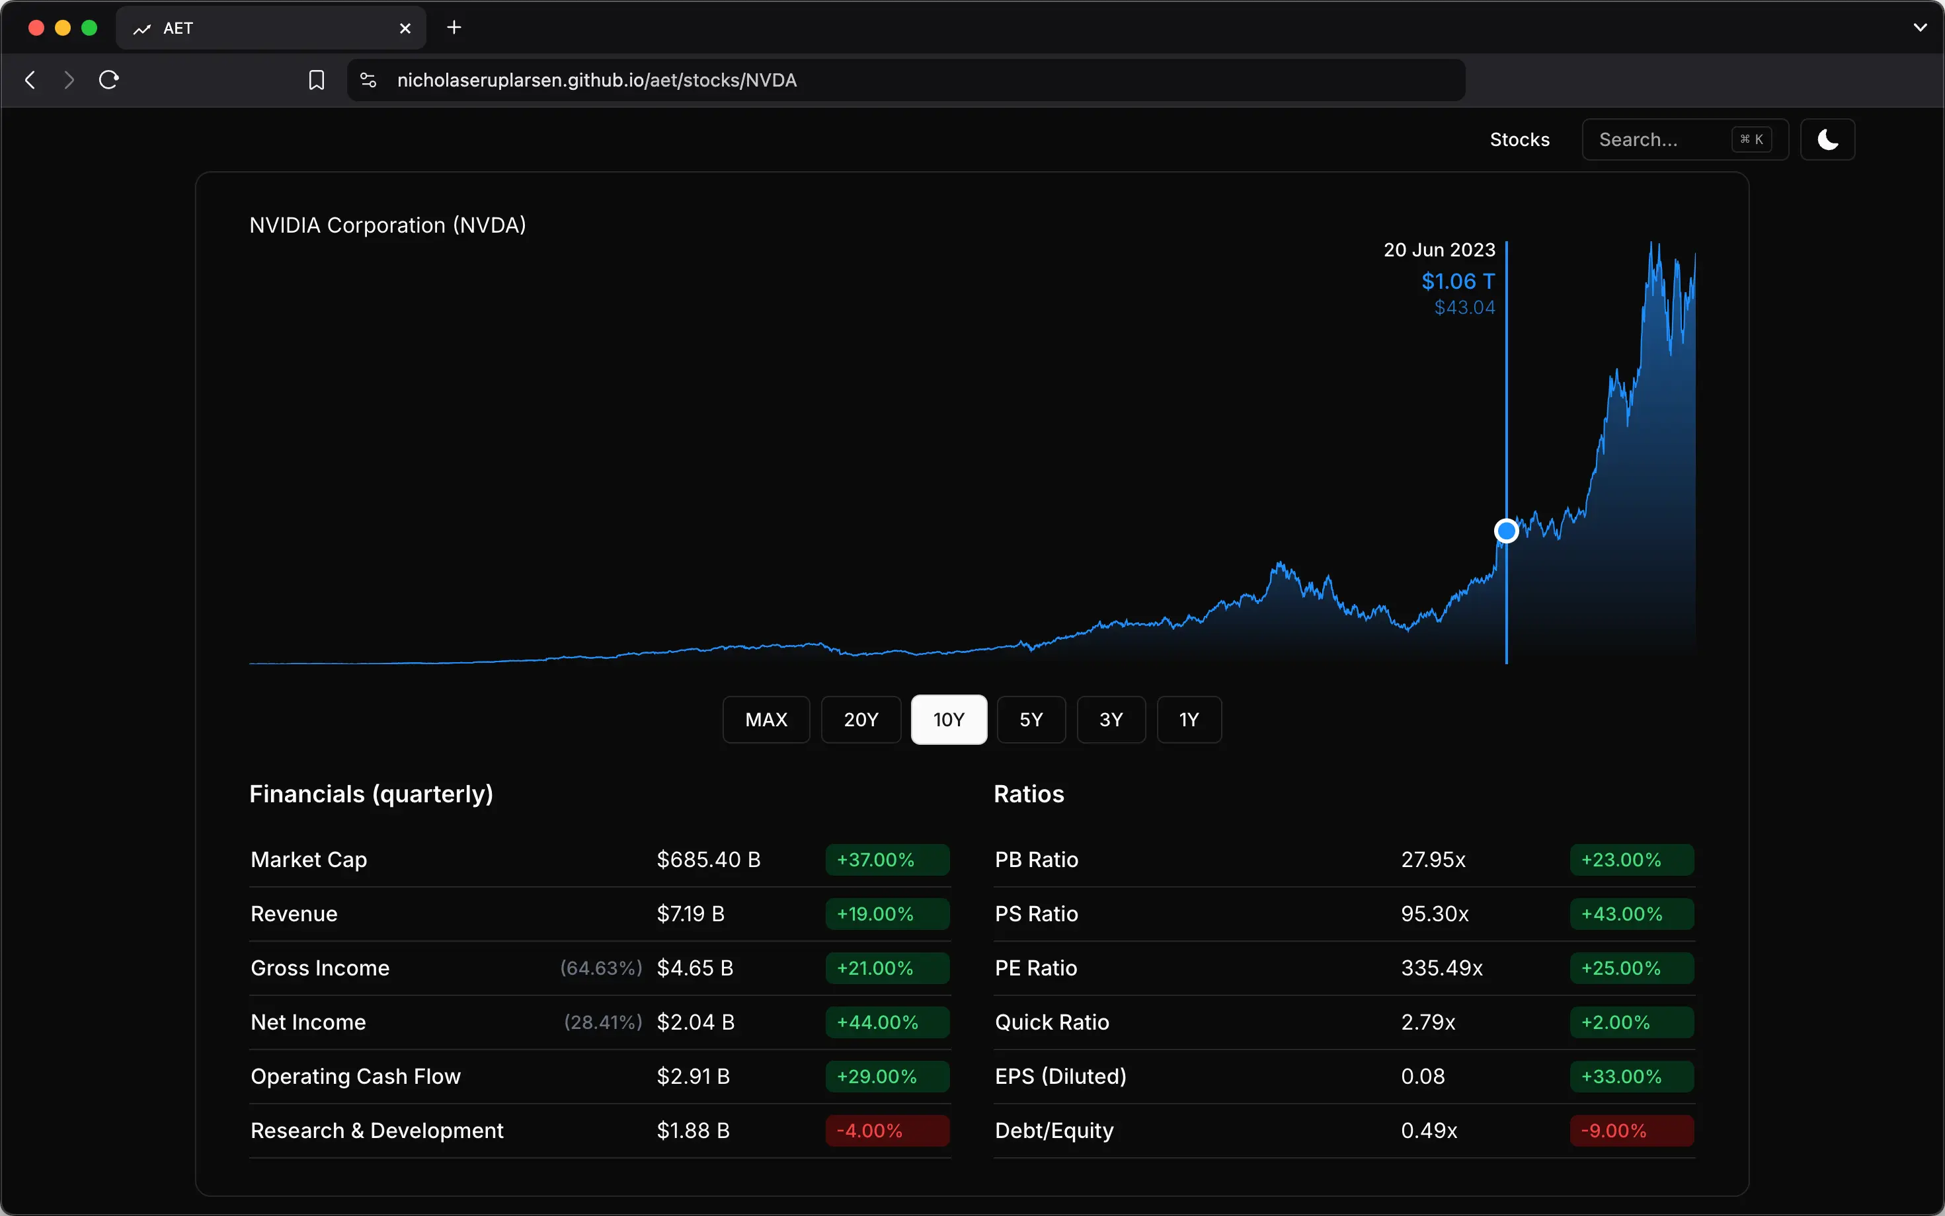Screen dimensions: 1945x1216
Task: Click the PE Ratio +25.00% badge
Action: click(x=1632, y=968)
